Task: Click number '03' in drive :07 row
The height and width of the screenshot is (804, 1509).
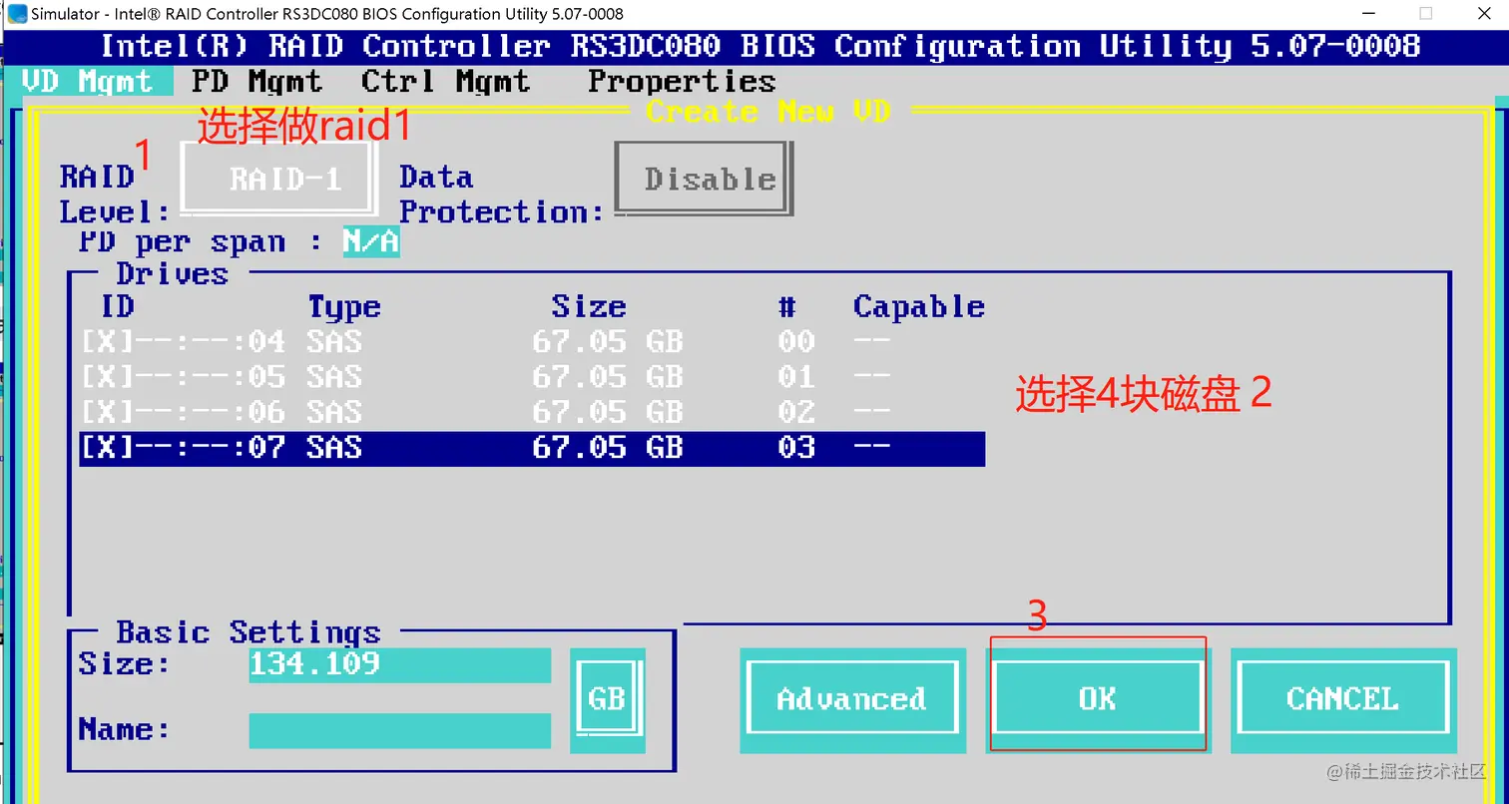Action: tap(796, 447)
